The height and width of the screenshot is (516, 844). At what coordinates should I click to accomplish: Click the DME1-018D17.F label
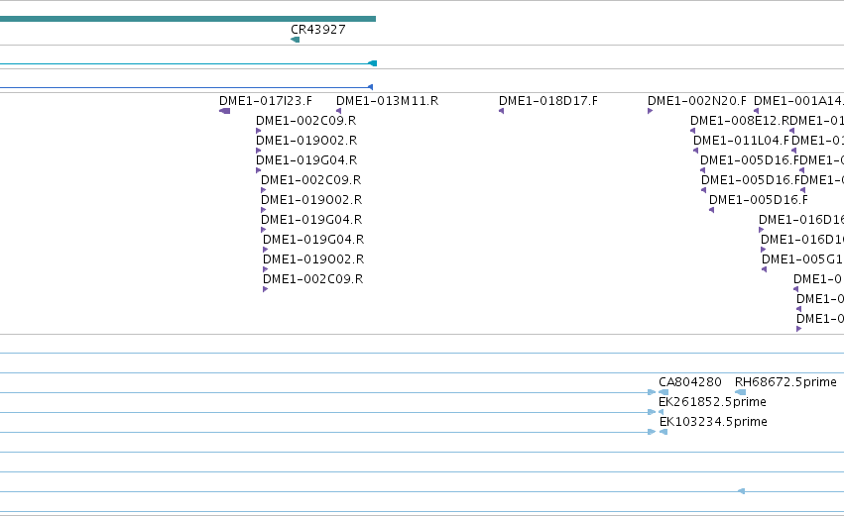(547, 101)
